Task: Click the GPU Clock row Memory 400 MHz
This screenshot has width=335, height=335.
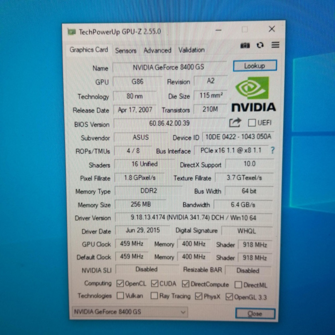Action: 194,244
